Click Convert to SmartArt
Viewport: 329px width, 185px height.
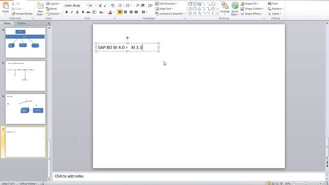pyautogui.click(x=170, y=14)
